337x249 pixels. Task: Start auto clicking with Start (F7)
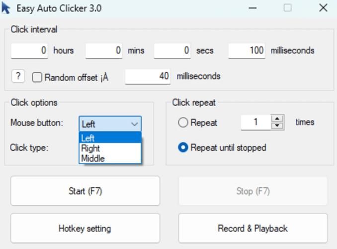tap(85, 191)
